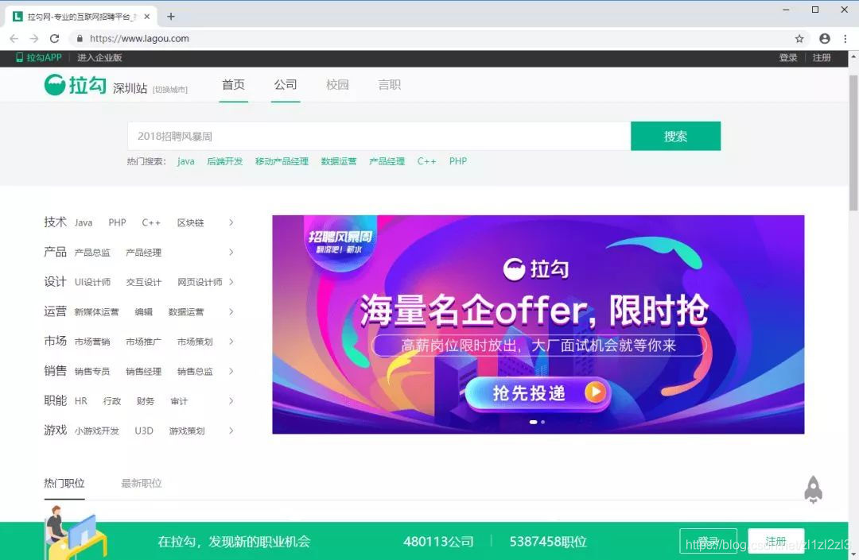Click U3D in 游戏 row
Image resolution: width=859 pixels, height=560 pixels.
[x=144, y=431]
